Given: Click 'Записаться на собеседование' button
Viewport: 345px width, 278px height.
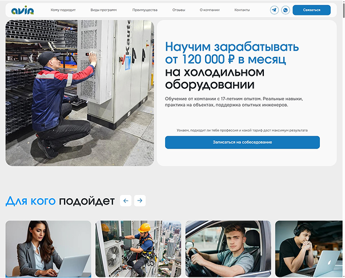Looking at the screenshot, I should [x=242, y=142].
